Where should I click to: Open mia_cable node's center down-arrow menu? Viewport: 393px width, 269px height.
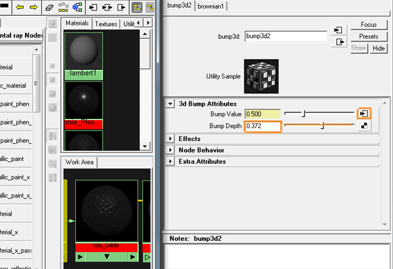107,257
